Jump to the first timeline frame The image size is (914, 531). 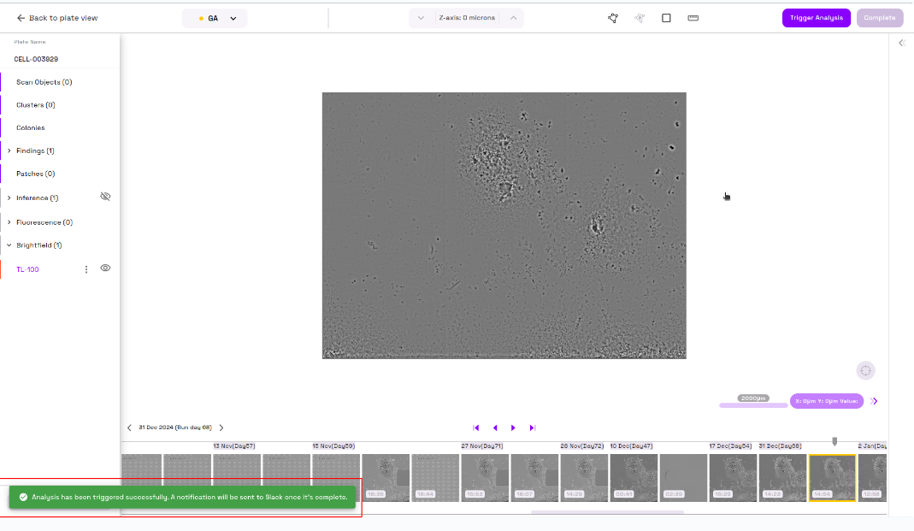pyautogui.click(x=476, y=428)
